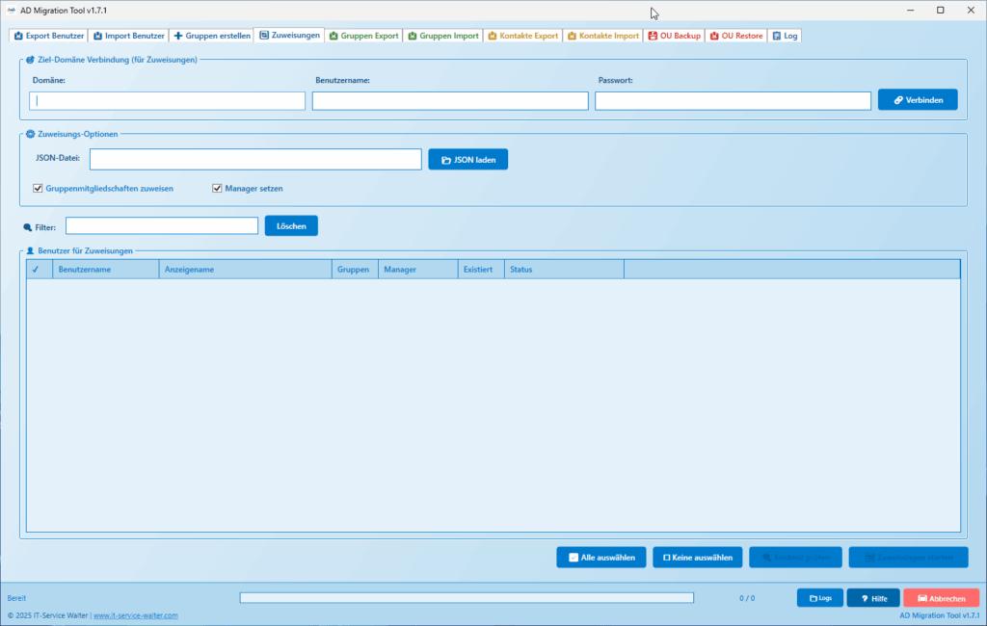Open the Export Benutzer tab
987x626 pixels.
49,36
